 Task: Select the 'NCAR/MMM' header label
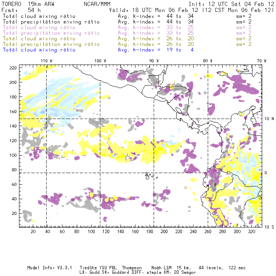coord(97,4)
